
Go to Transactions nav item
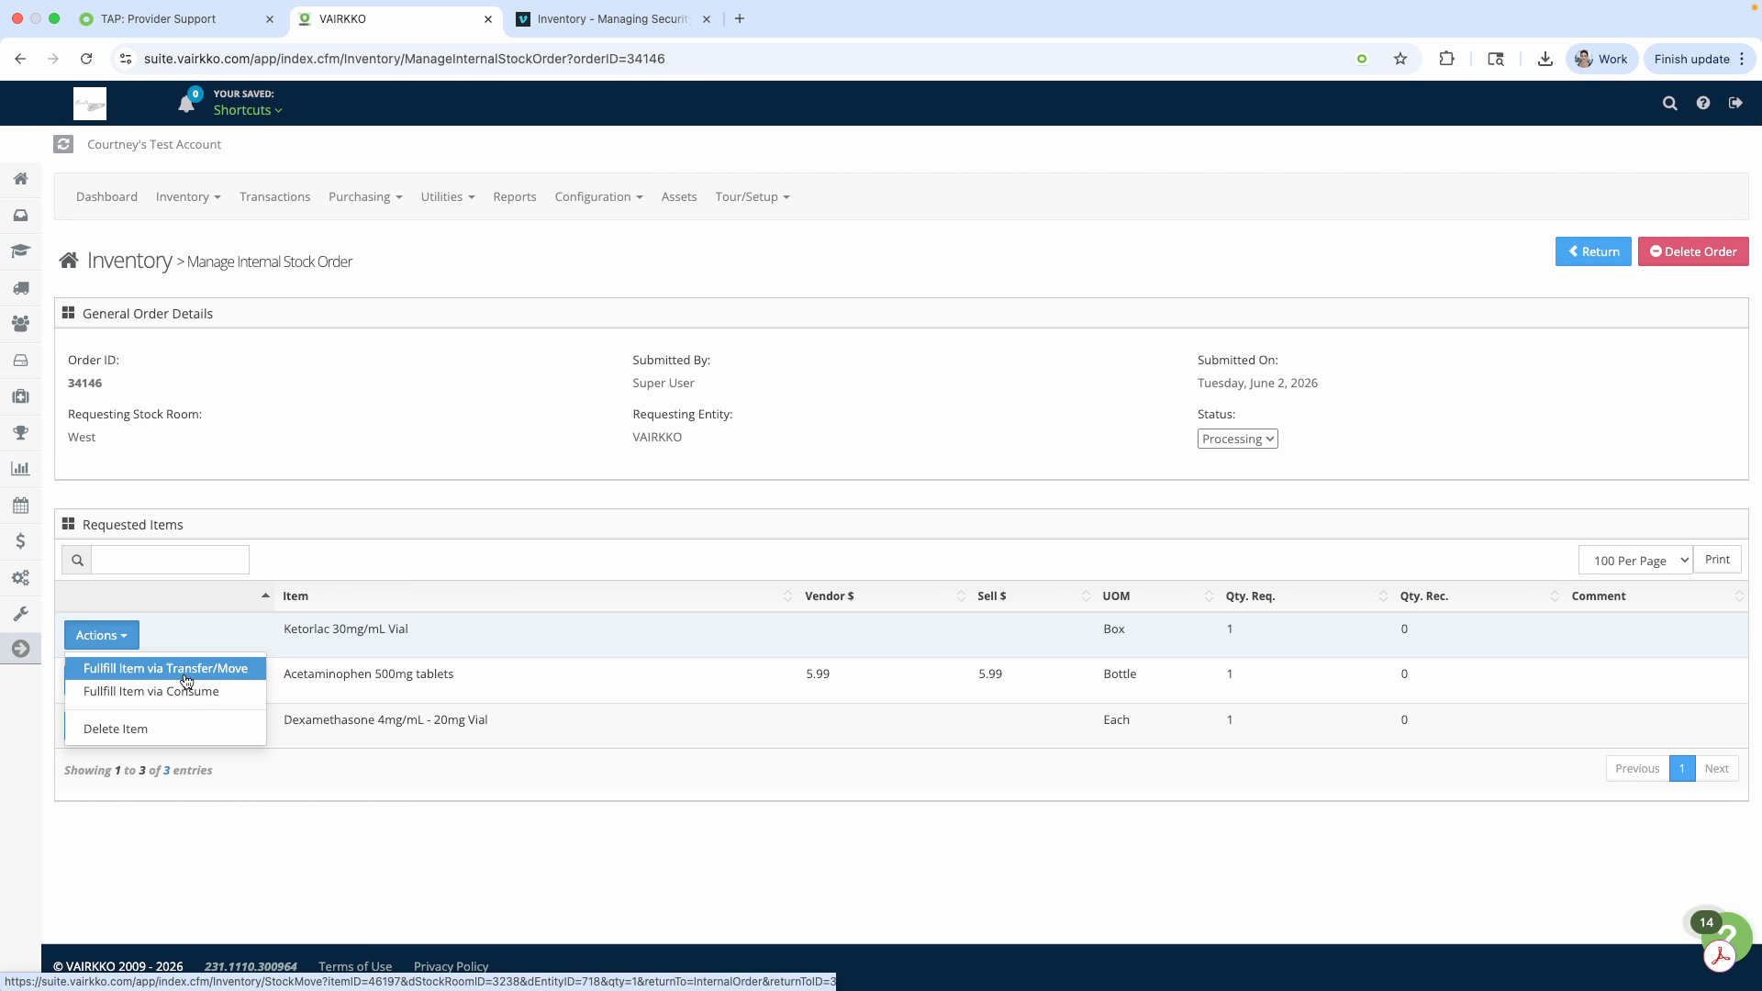pyautogui.click(x=274, y=196)
